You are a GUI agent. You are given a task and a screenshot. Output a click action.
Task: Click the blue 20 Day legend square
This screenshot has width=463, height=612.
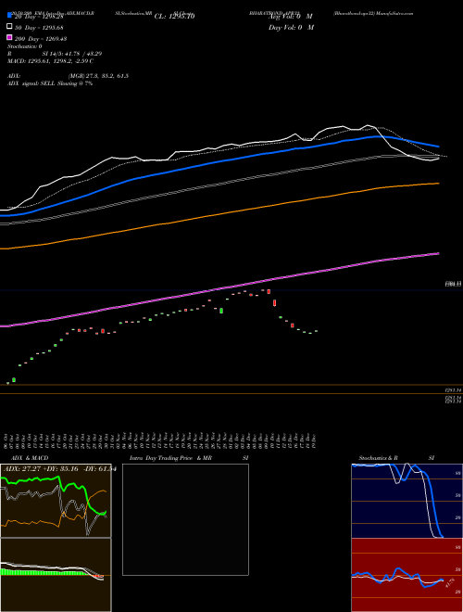click(x=9, y=15)
